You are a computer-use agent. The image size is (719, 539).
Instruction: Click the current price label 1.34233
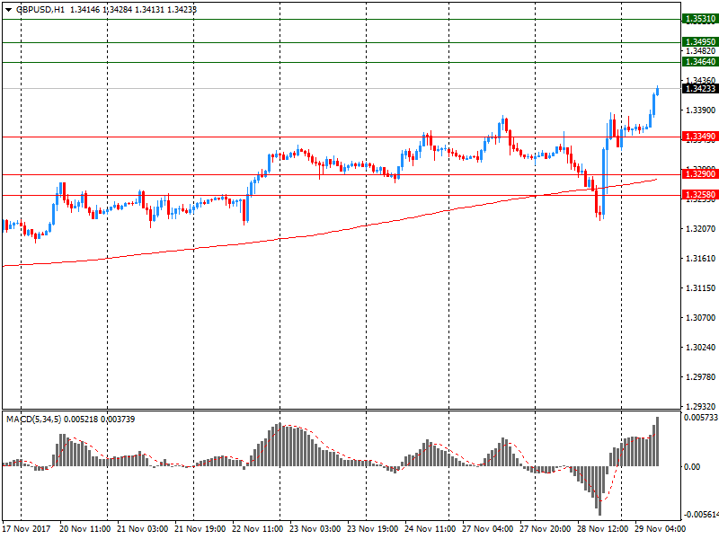(x=700, y=88)
